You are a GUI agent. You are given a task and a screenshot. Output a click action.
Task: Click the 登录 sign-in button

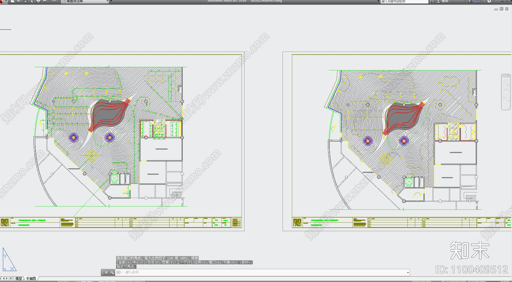pyautogui.click(x=443, y=1)
